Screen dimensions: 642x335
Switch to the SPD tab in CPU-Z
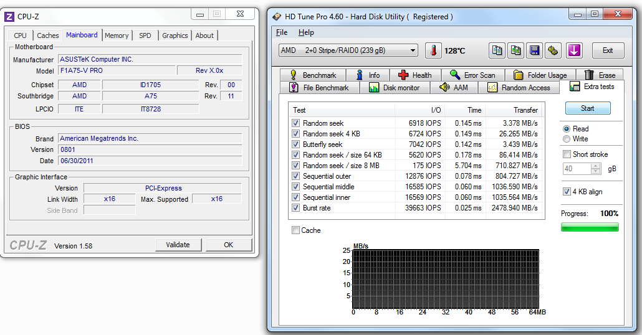click(145, 35)
